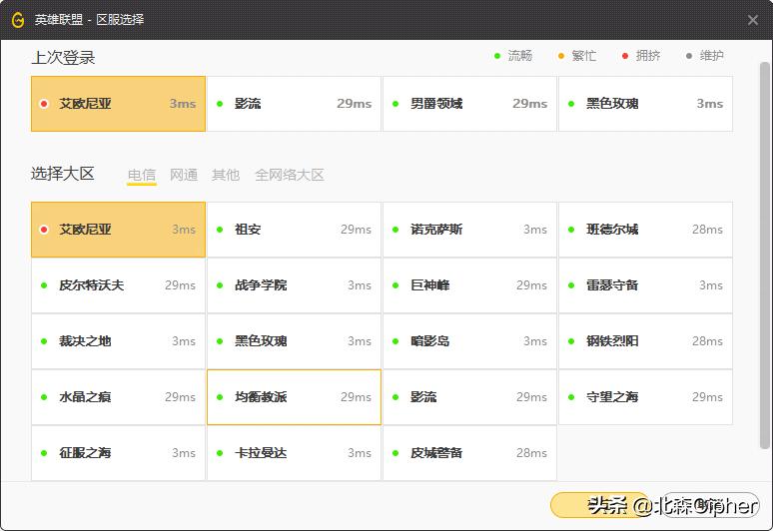Click the 上次登录 section heading
The image size is (773, 531).
63,58
